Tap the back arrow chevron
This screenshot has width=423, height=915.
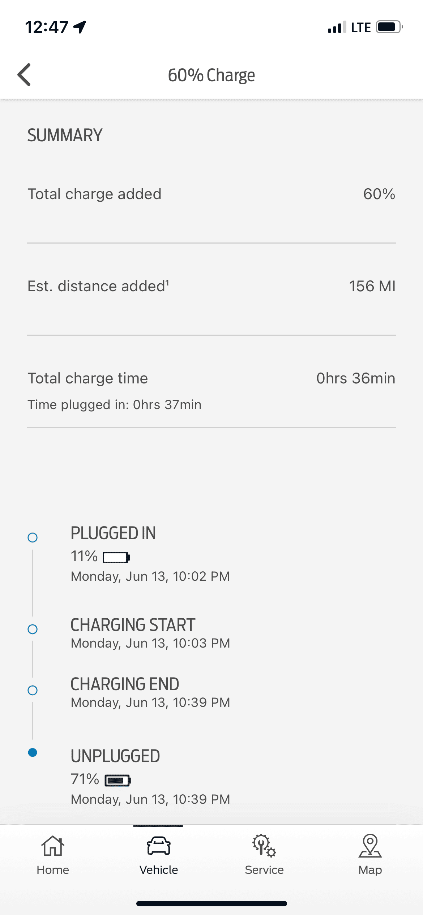pos(25,75)
